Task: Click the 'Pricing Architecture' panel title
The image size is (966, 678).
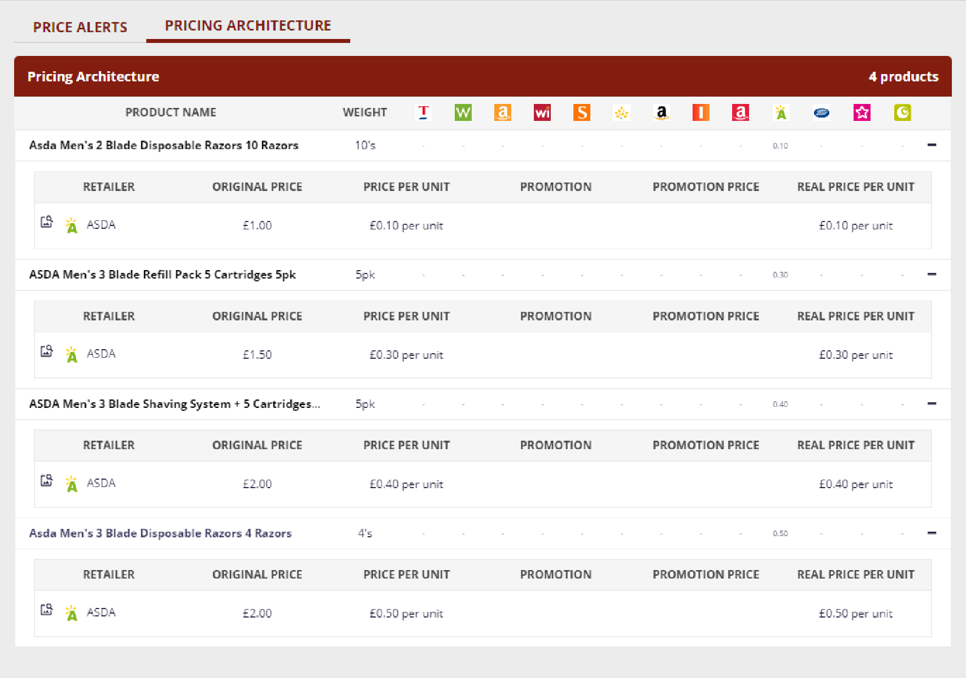Action: 93,77
